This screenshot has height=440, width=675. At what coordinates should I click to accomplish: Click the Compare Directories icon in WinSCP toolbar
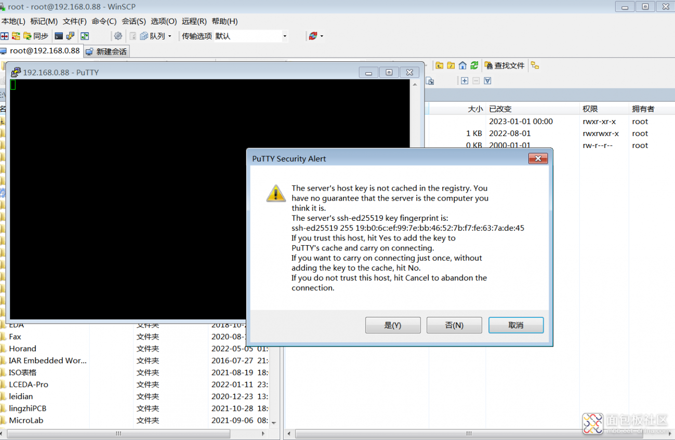coord(5,36)
